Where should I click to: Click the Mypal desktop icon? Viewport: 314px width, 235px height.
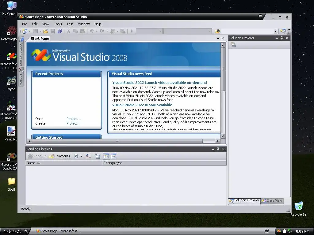[11, 84]
